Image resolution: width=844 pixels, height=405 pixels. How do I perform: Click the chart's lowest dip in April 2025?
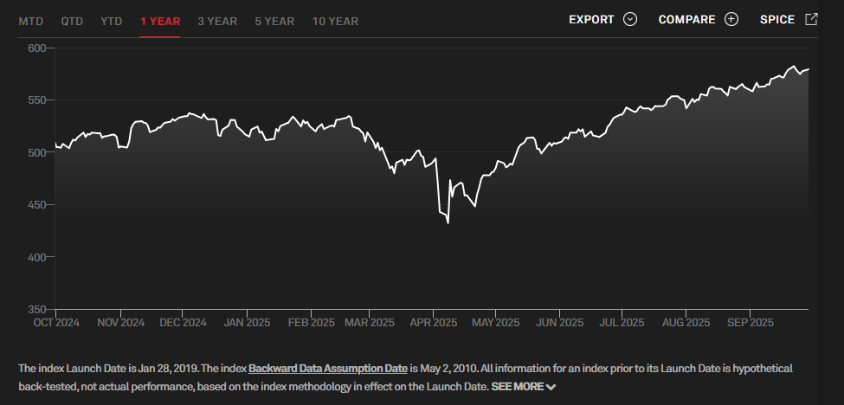pos(448,222)
